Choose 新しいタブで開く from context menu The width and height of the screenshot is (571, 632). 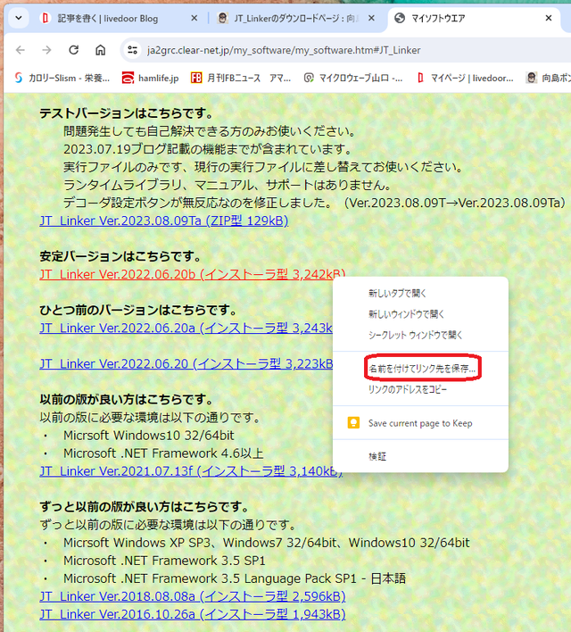point(420,294)
